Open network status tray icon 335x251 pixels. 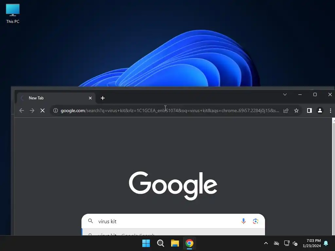(287, 243)
